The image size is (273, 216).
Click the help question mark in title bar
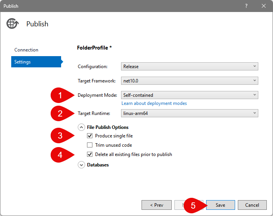tap(246, 6)
